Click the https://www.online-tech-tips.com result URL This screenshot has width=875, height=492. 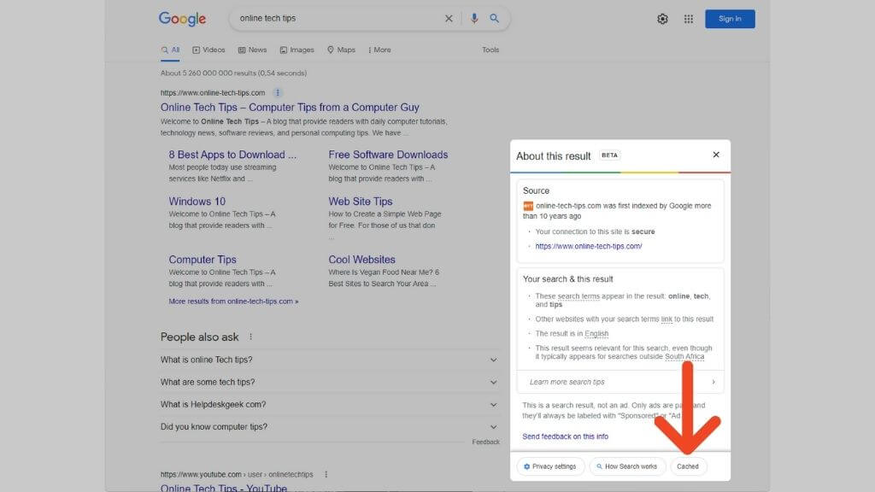(213, 92)
